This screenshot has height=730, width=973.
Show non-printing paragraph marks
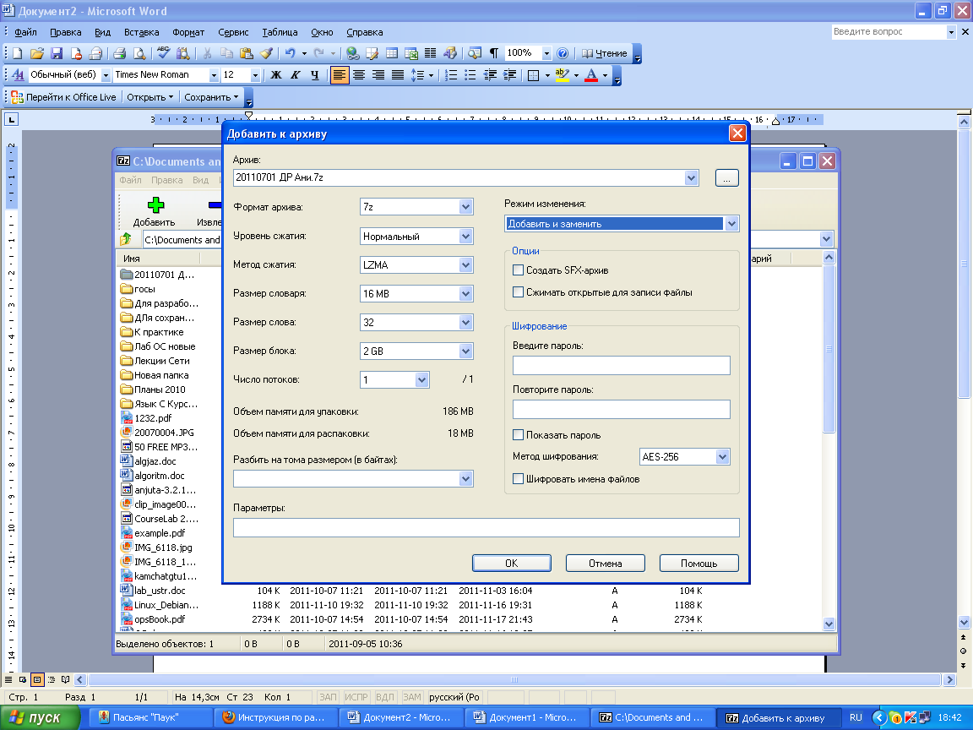pos(494,53)
